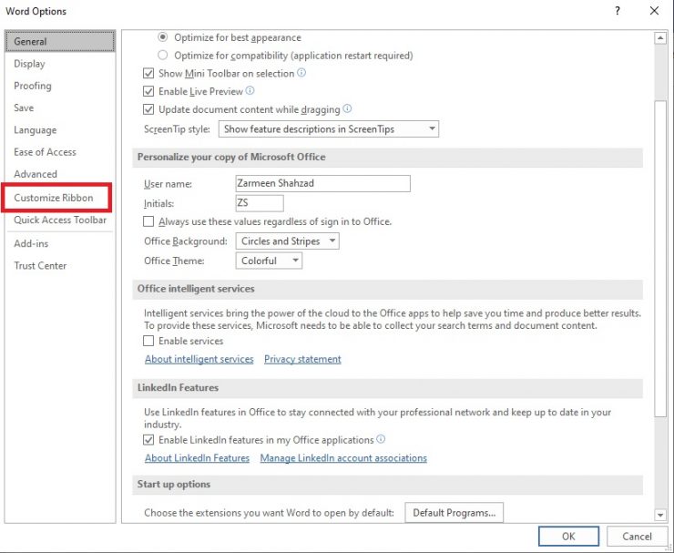Image resolution: width=674 pixels, height=553 pixels.
Task: Open Manage LinkedIn account associations link
Action: tap(343, 458)
